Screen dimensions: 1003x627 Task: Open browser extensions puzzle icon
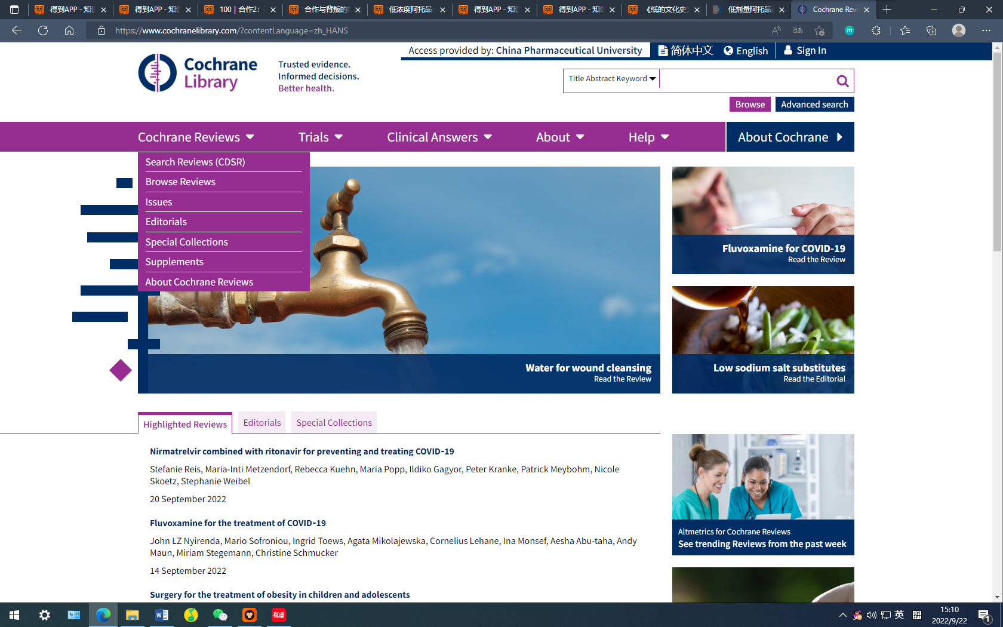coord(876,30)
